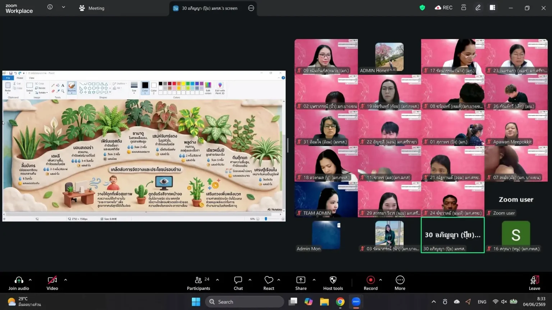Screen dimensions: 552x310
Task: Toggle the Record button
Action: click(x=371, y=283)
